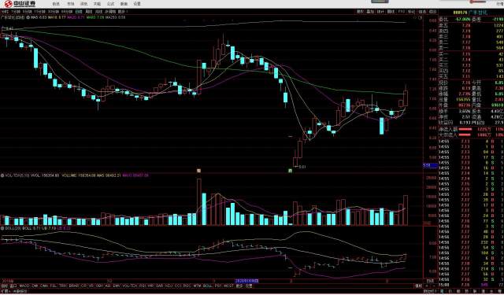Click the 画线 drawing tools button
This screenshot has width=504, height=295.
391,12
